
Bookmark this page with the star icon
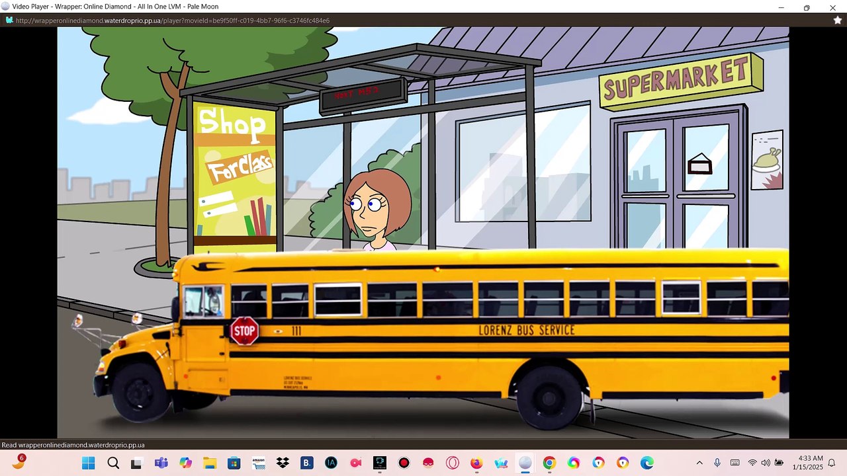pos(837,20)
